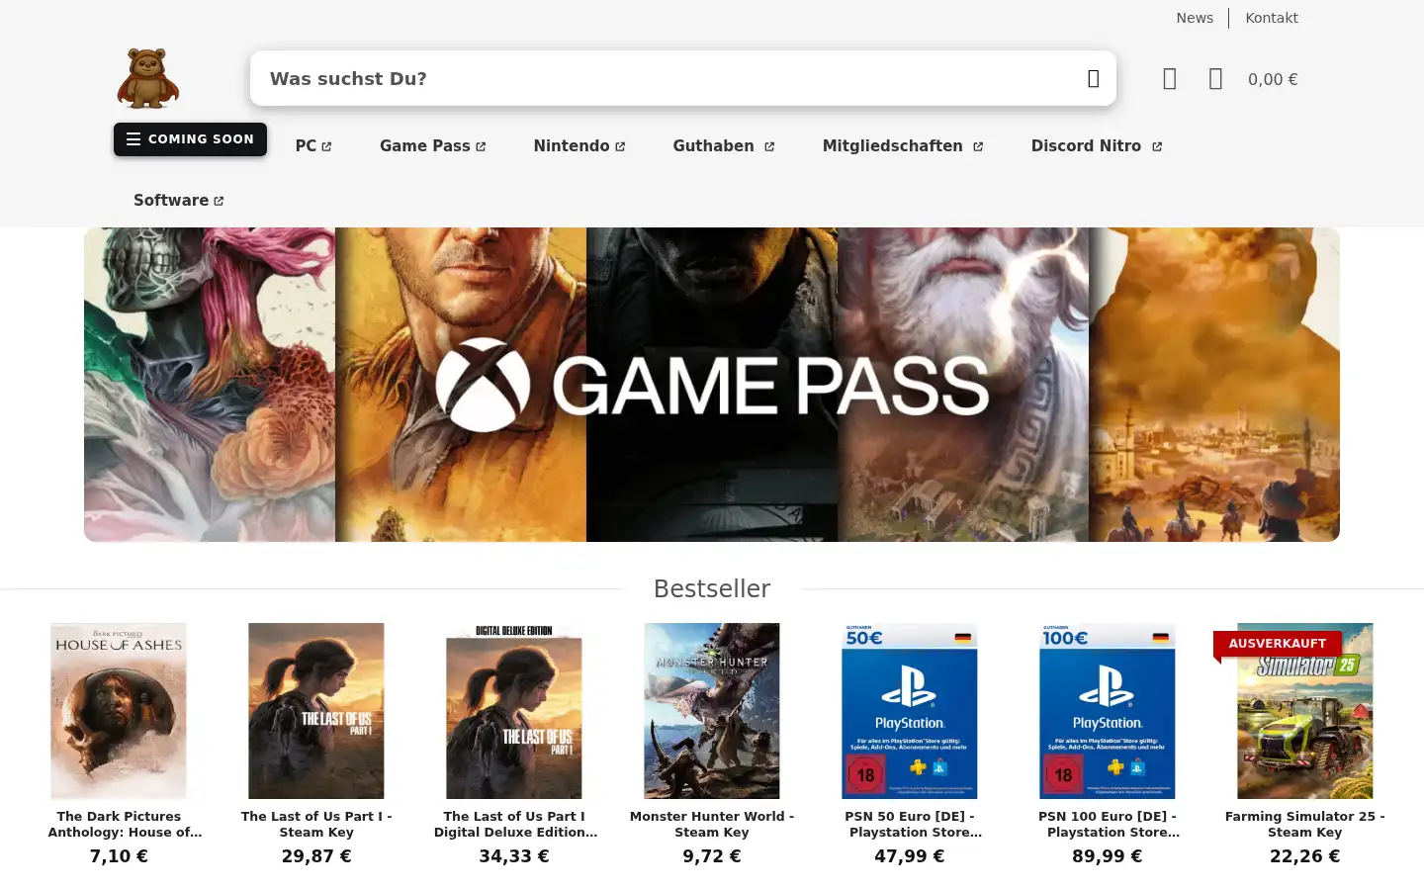The height and width of the screenshot is (890, 1424).
Task: Click the 29,87 € price
Action: tap(316, 856)
